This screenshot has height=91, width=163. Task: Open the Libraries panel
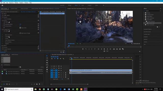tap(146, 37)
